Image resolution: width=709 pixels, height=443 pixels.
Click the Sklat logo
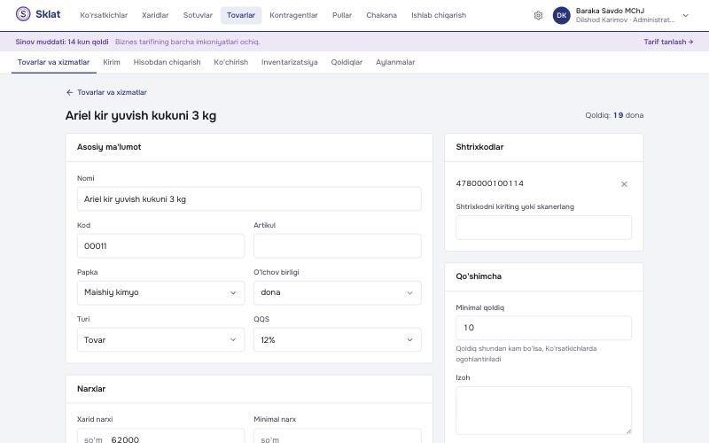(38, 14)
